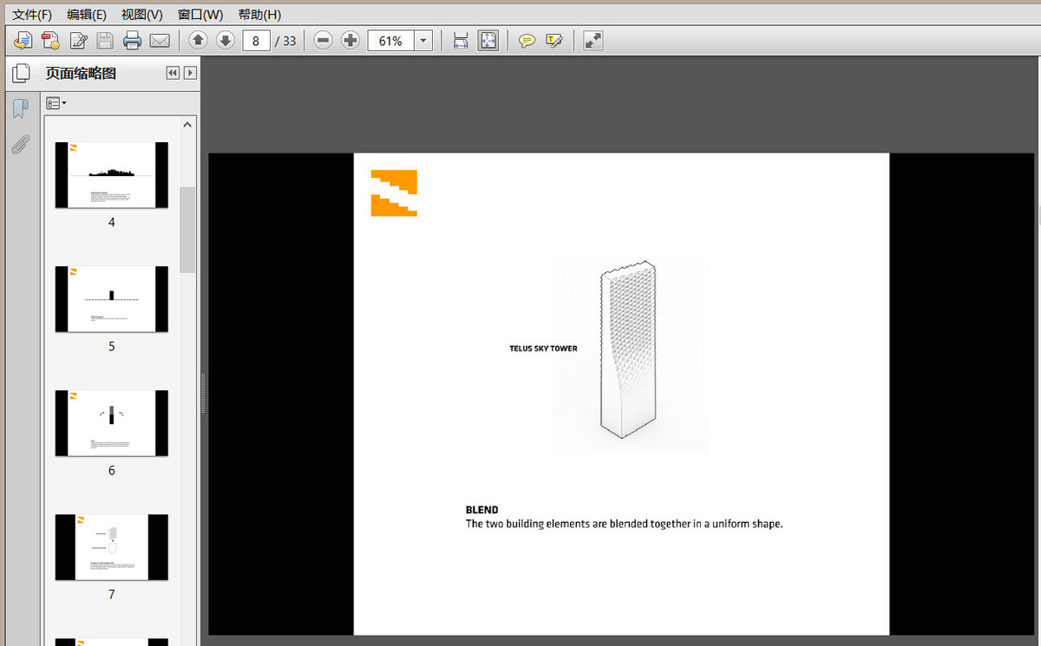Open the zoom percentage dropdown
The height and width of the screenshot is (646, 1041).
click(x=423, y=41)
